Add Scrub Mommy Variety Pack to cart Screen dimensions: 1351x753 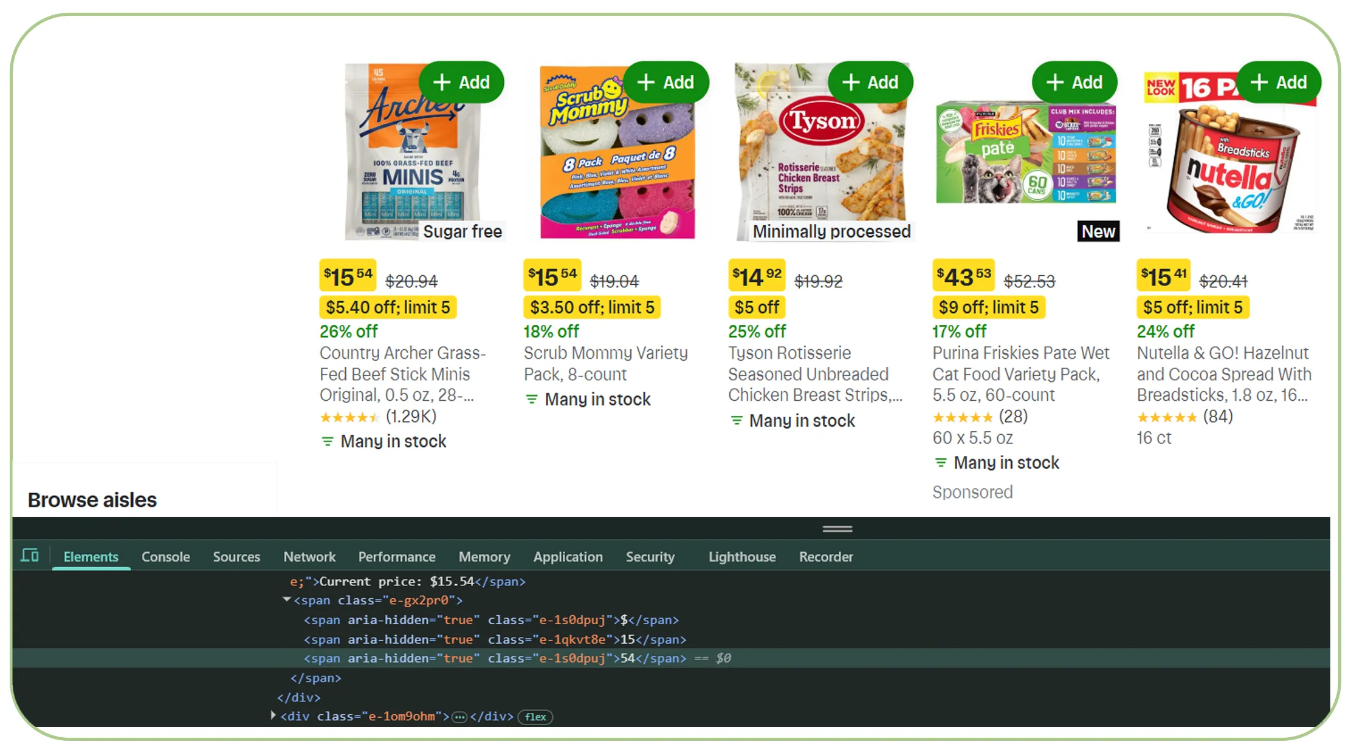click(x=666, y=82)
